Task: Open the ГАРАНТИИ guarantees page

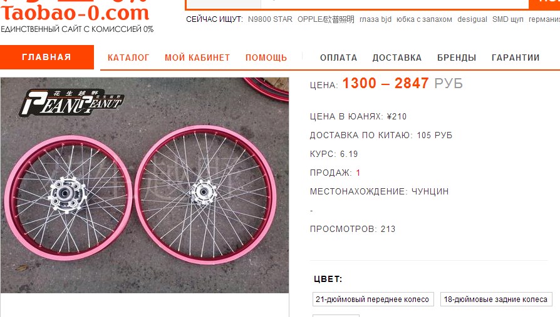Action: click(516, 58)
